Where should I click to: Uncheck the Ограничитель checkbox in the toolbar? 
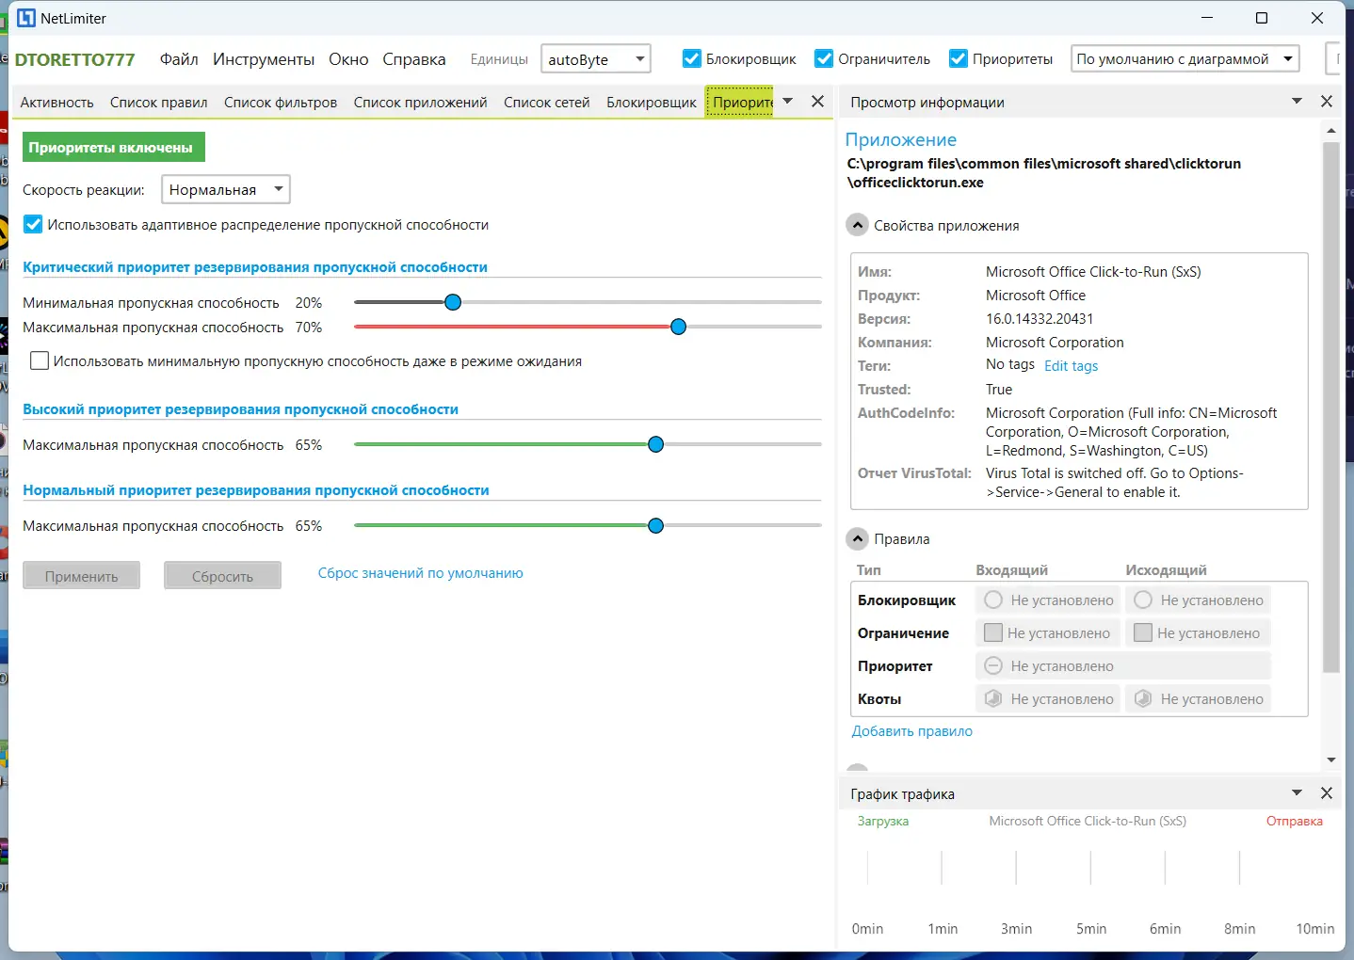[824, 59]
